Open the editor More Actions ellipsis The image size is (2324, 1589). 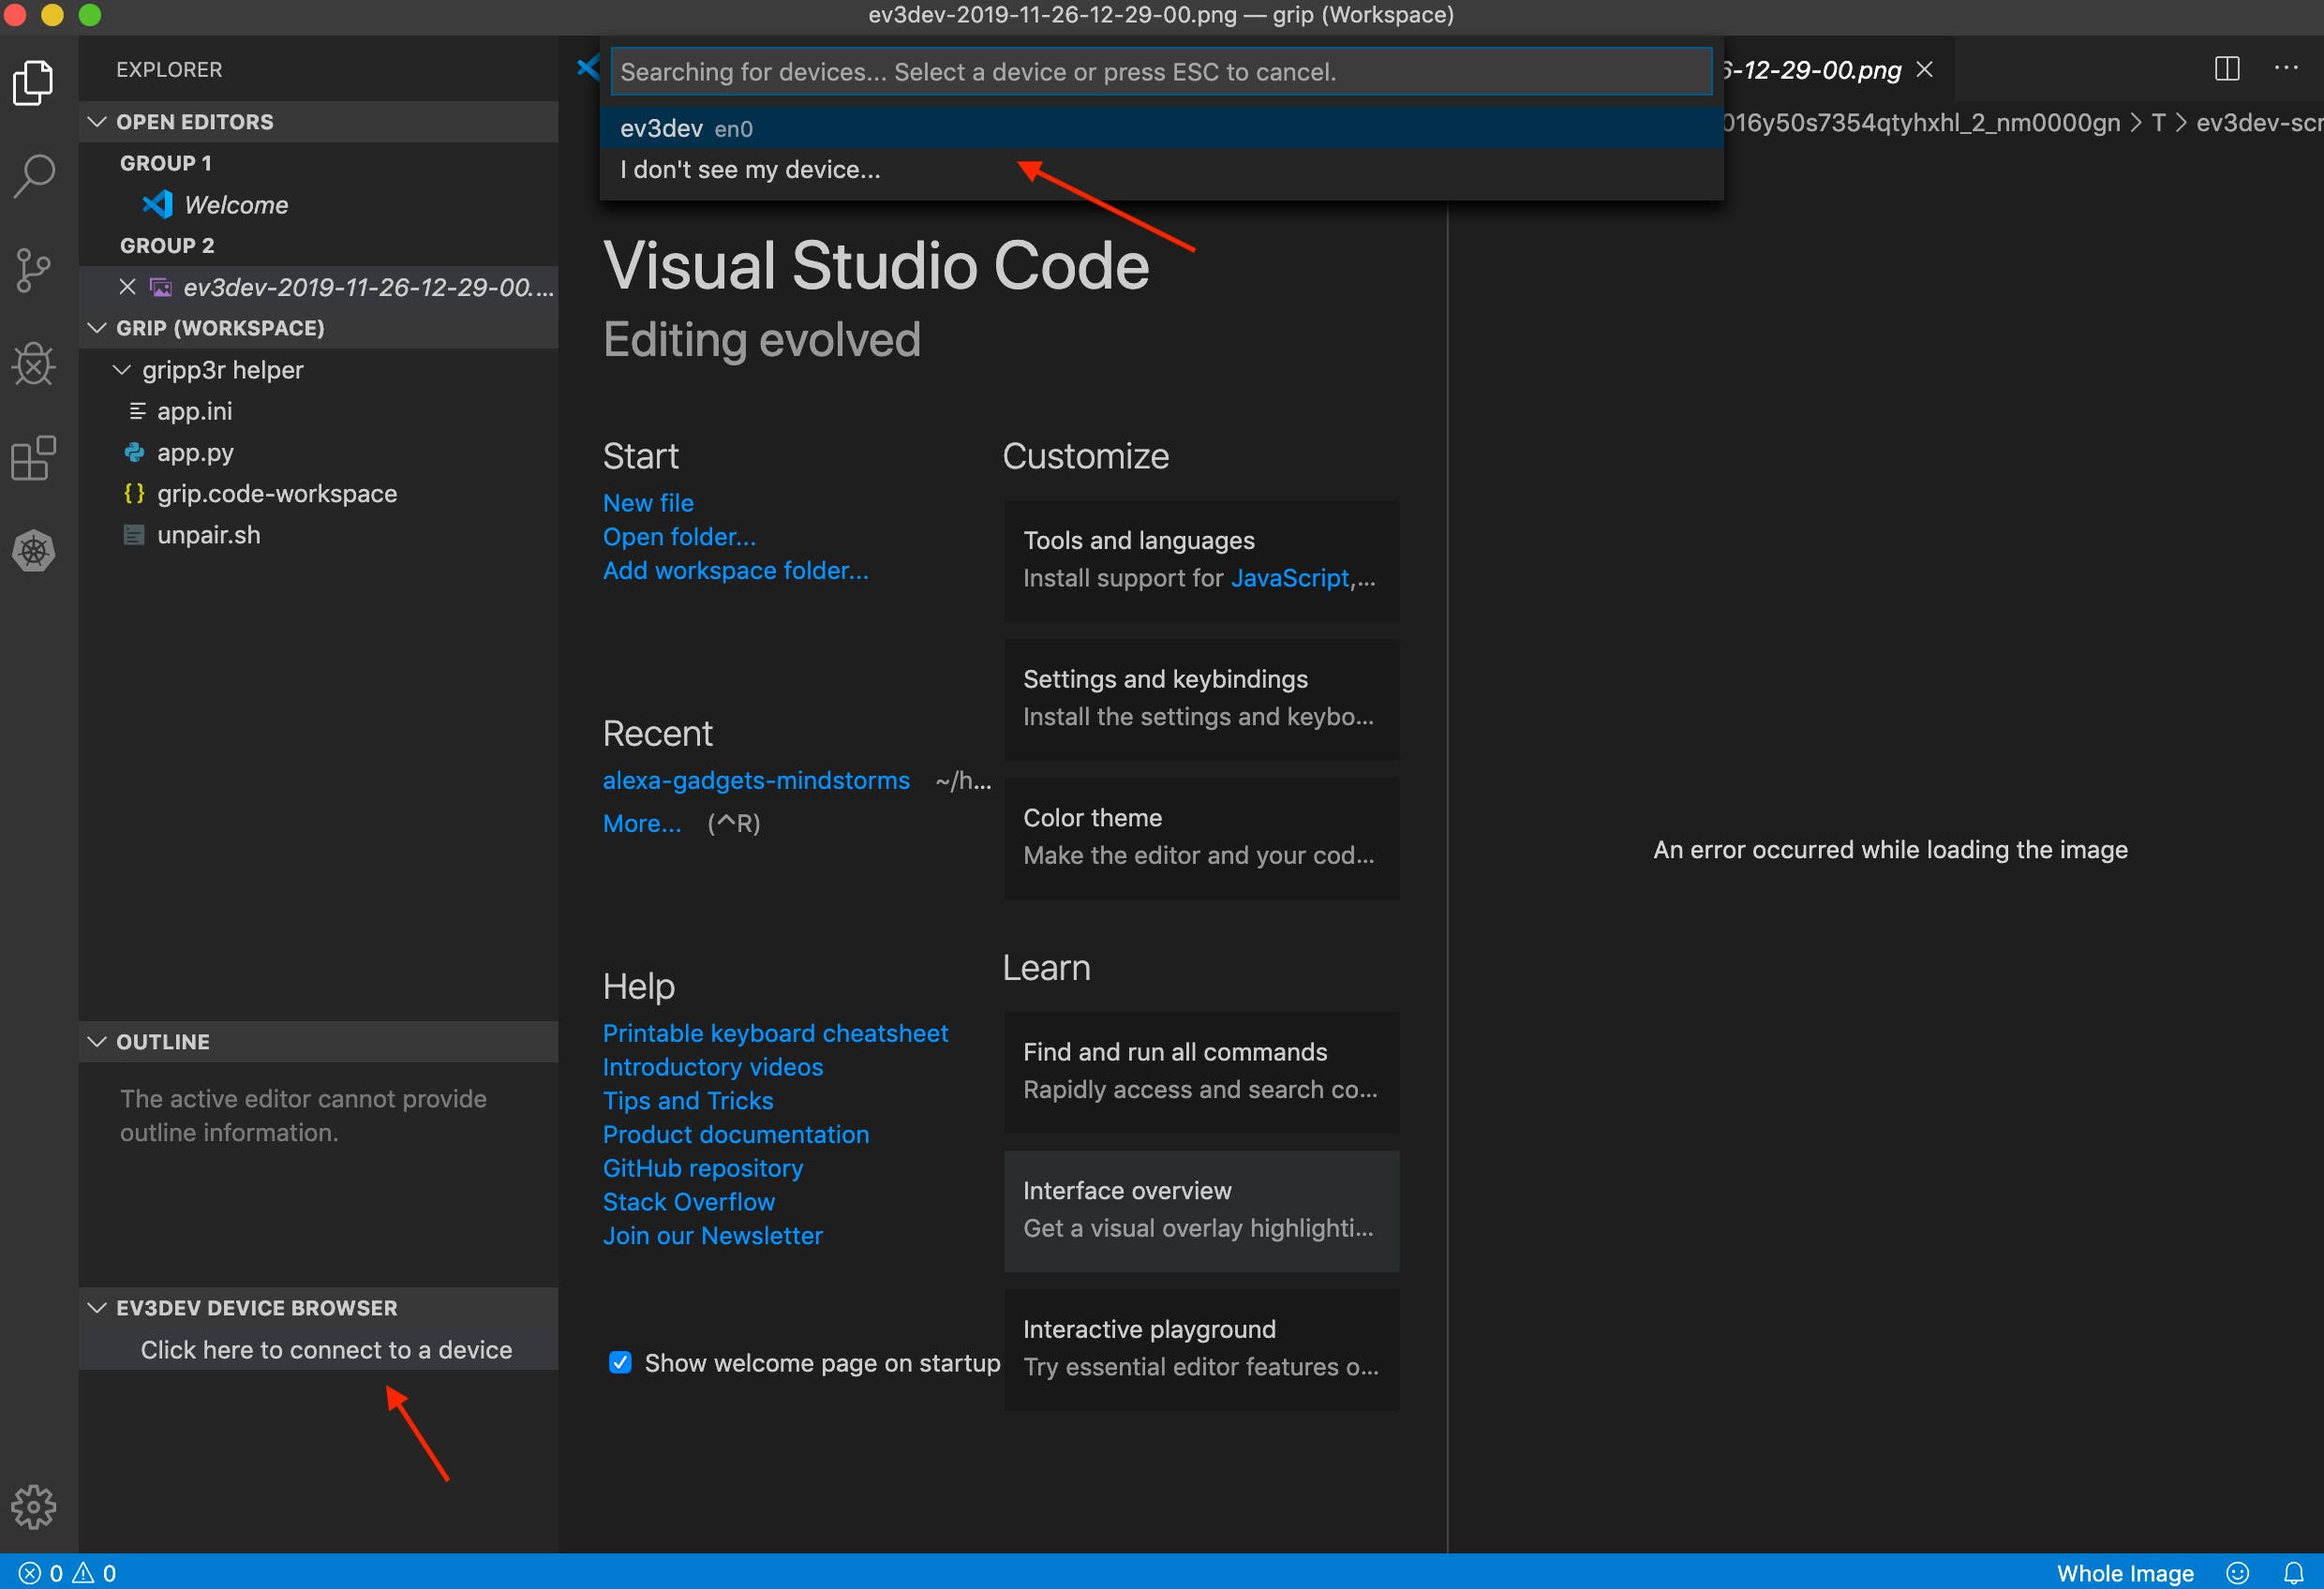pyautogui.click(x=2286, y=69)
